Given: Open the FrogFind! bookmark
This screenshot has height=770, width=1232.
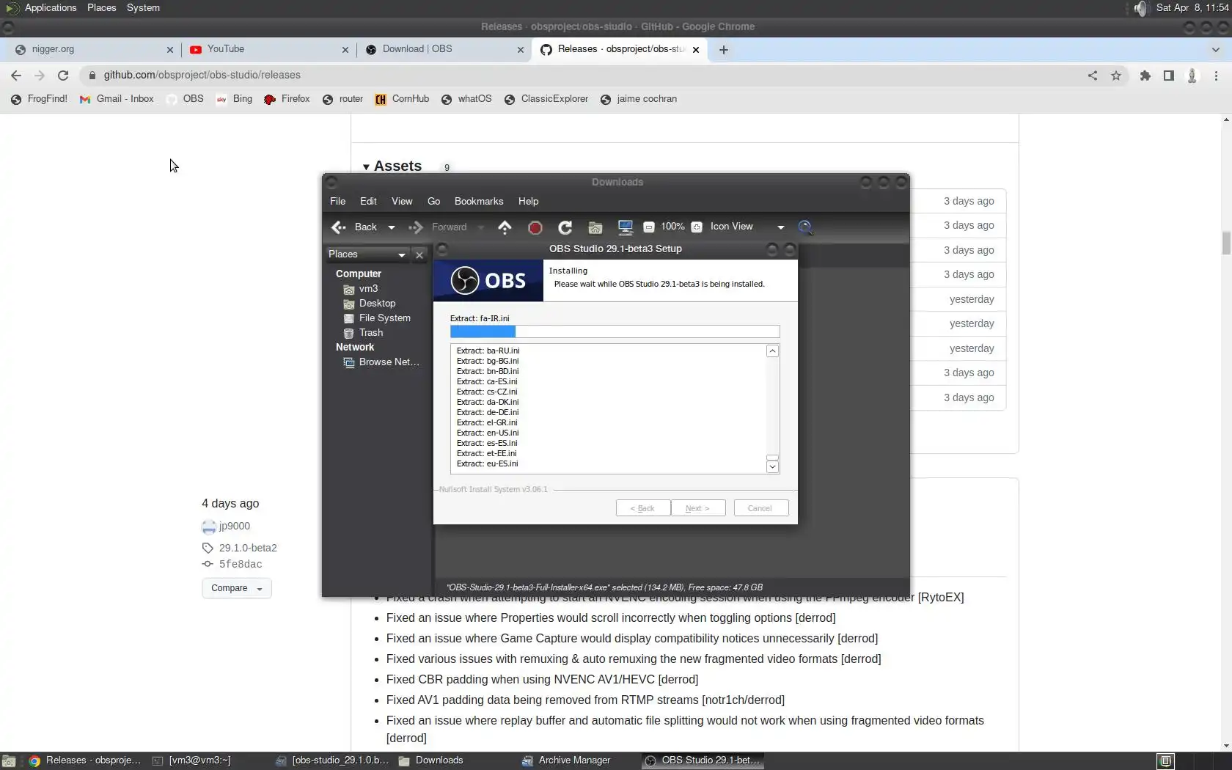Looking at the screenshot, I should click(x=39, y=99).
